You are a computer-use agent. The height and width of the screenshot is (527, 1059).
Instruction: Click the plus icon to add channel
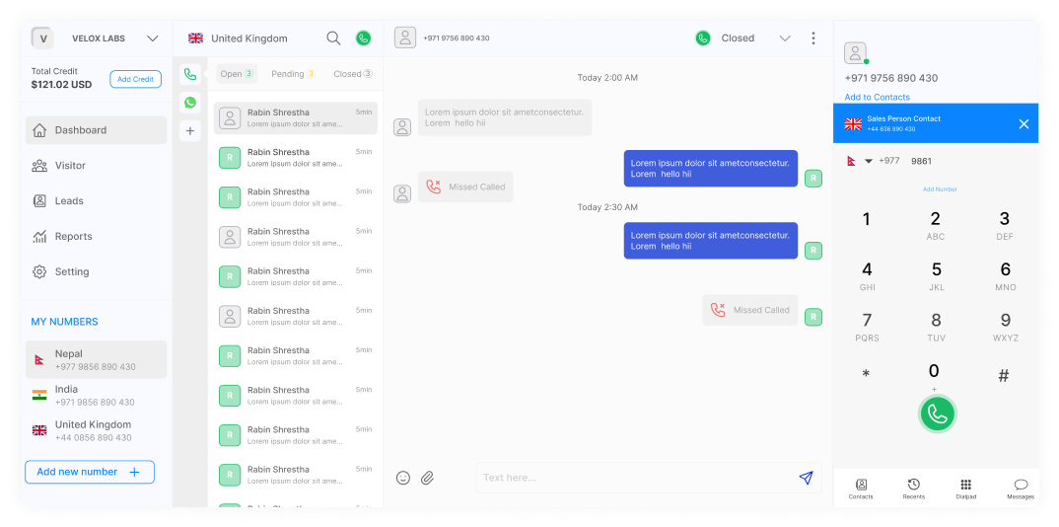190,131
